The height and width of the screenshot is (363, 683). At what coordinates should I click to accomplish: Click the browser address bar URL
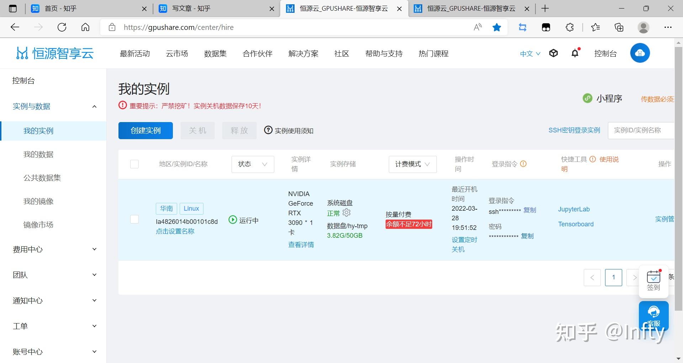click(179, 27)
